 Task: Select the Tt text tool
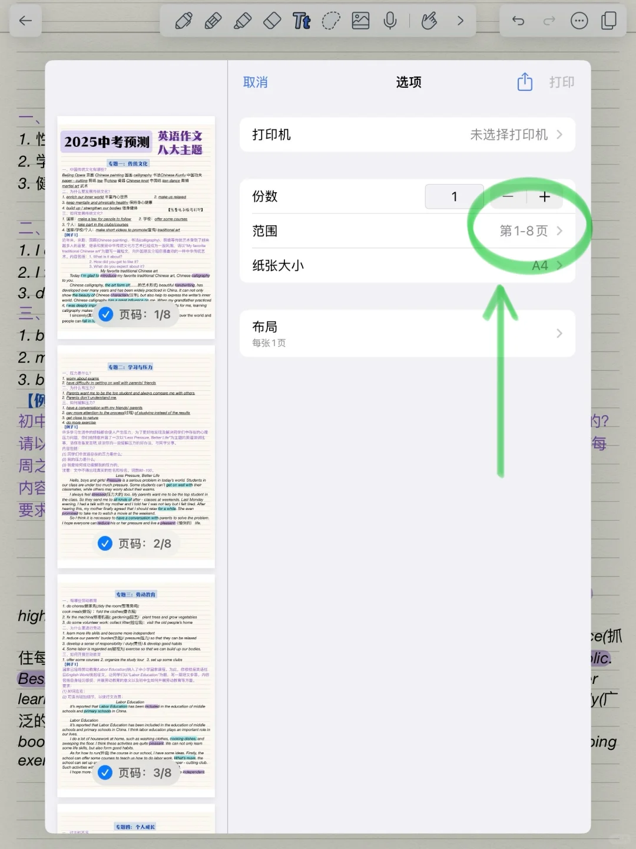302,21
